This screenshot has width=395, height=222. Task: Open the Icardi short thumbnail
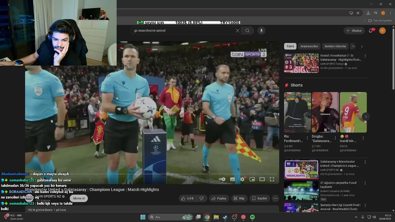point(353,112)
